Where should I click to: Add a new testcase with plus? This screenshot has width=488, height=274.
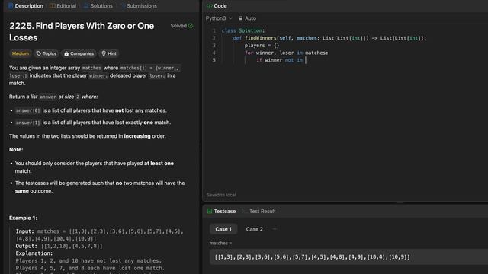(x=274, y=229)
